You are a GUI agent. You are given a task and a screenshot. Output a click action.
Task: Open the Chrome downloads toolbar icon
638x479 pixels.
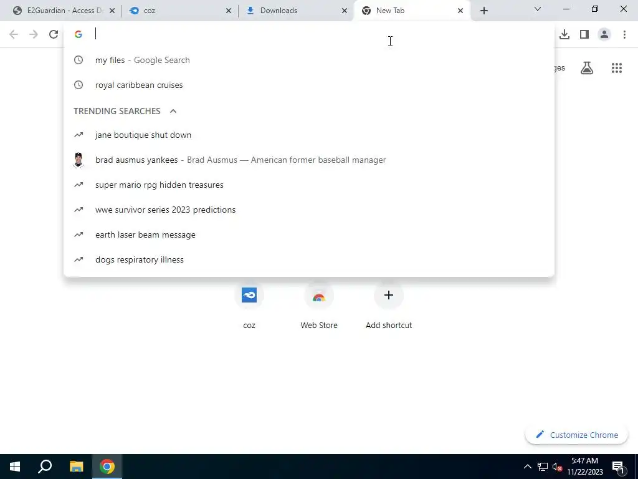564,35
